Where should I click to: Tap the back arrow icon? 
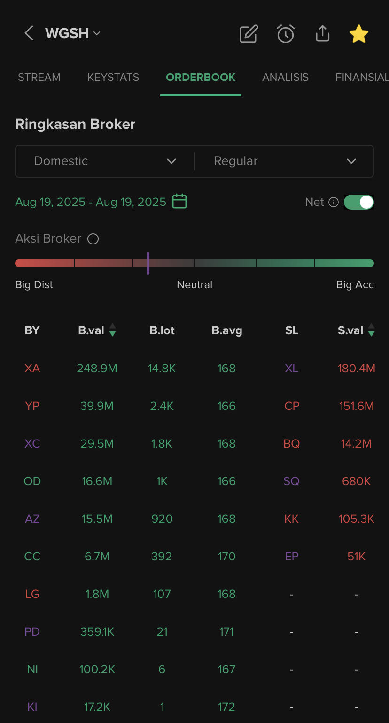pos(29,33)
